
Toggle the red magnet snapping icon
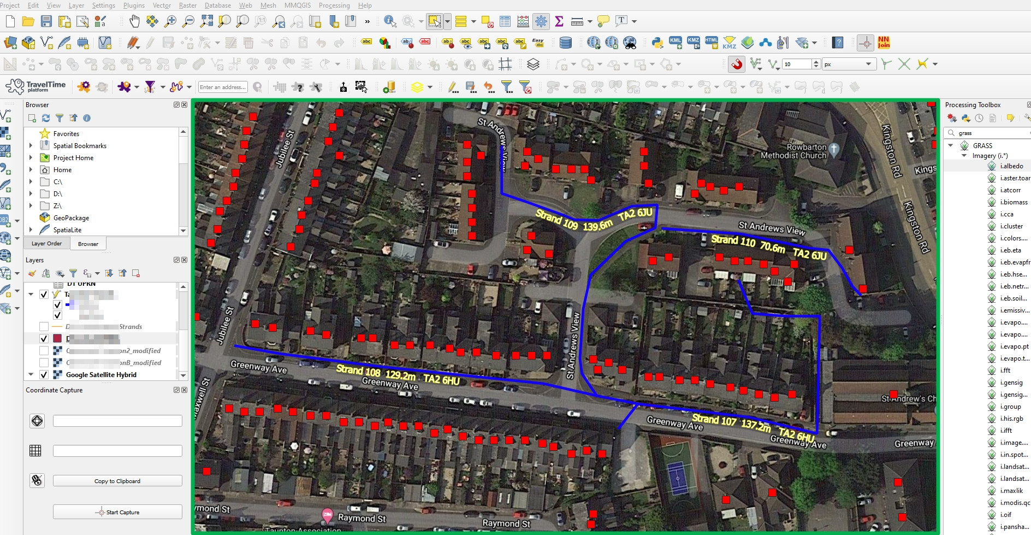[737, 64]
